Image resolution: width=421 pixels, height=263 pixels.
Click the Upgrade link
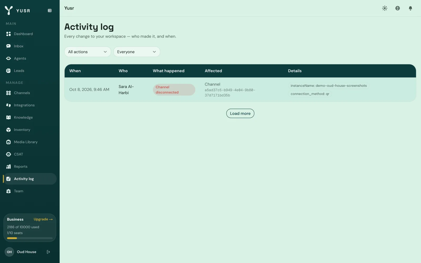point(43,219)
